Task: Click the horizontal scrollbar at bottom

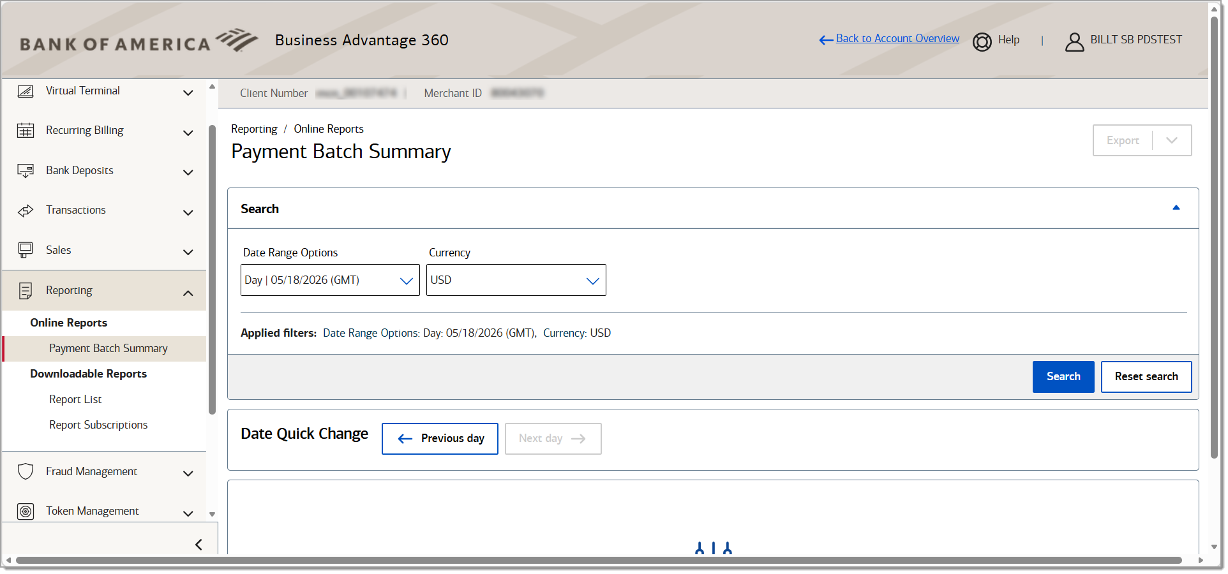Action: pos(599,561)
